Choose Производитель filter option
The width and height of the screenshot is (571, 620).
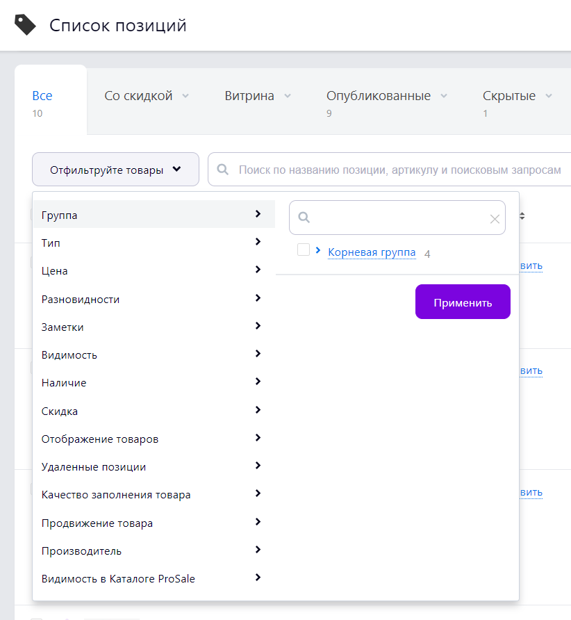(154, 550)
